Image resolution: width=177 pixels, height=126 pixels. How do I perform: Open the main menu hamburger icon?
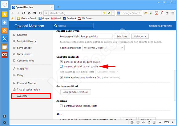(x=173, y=13)
